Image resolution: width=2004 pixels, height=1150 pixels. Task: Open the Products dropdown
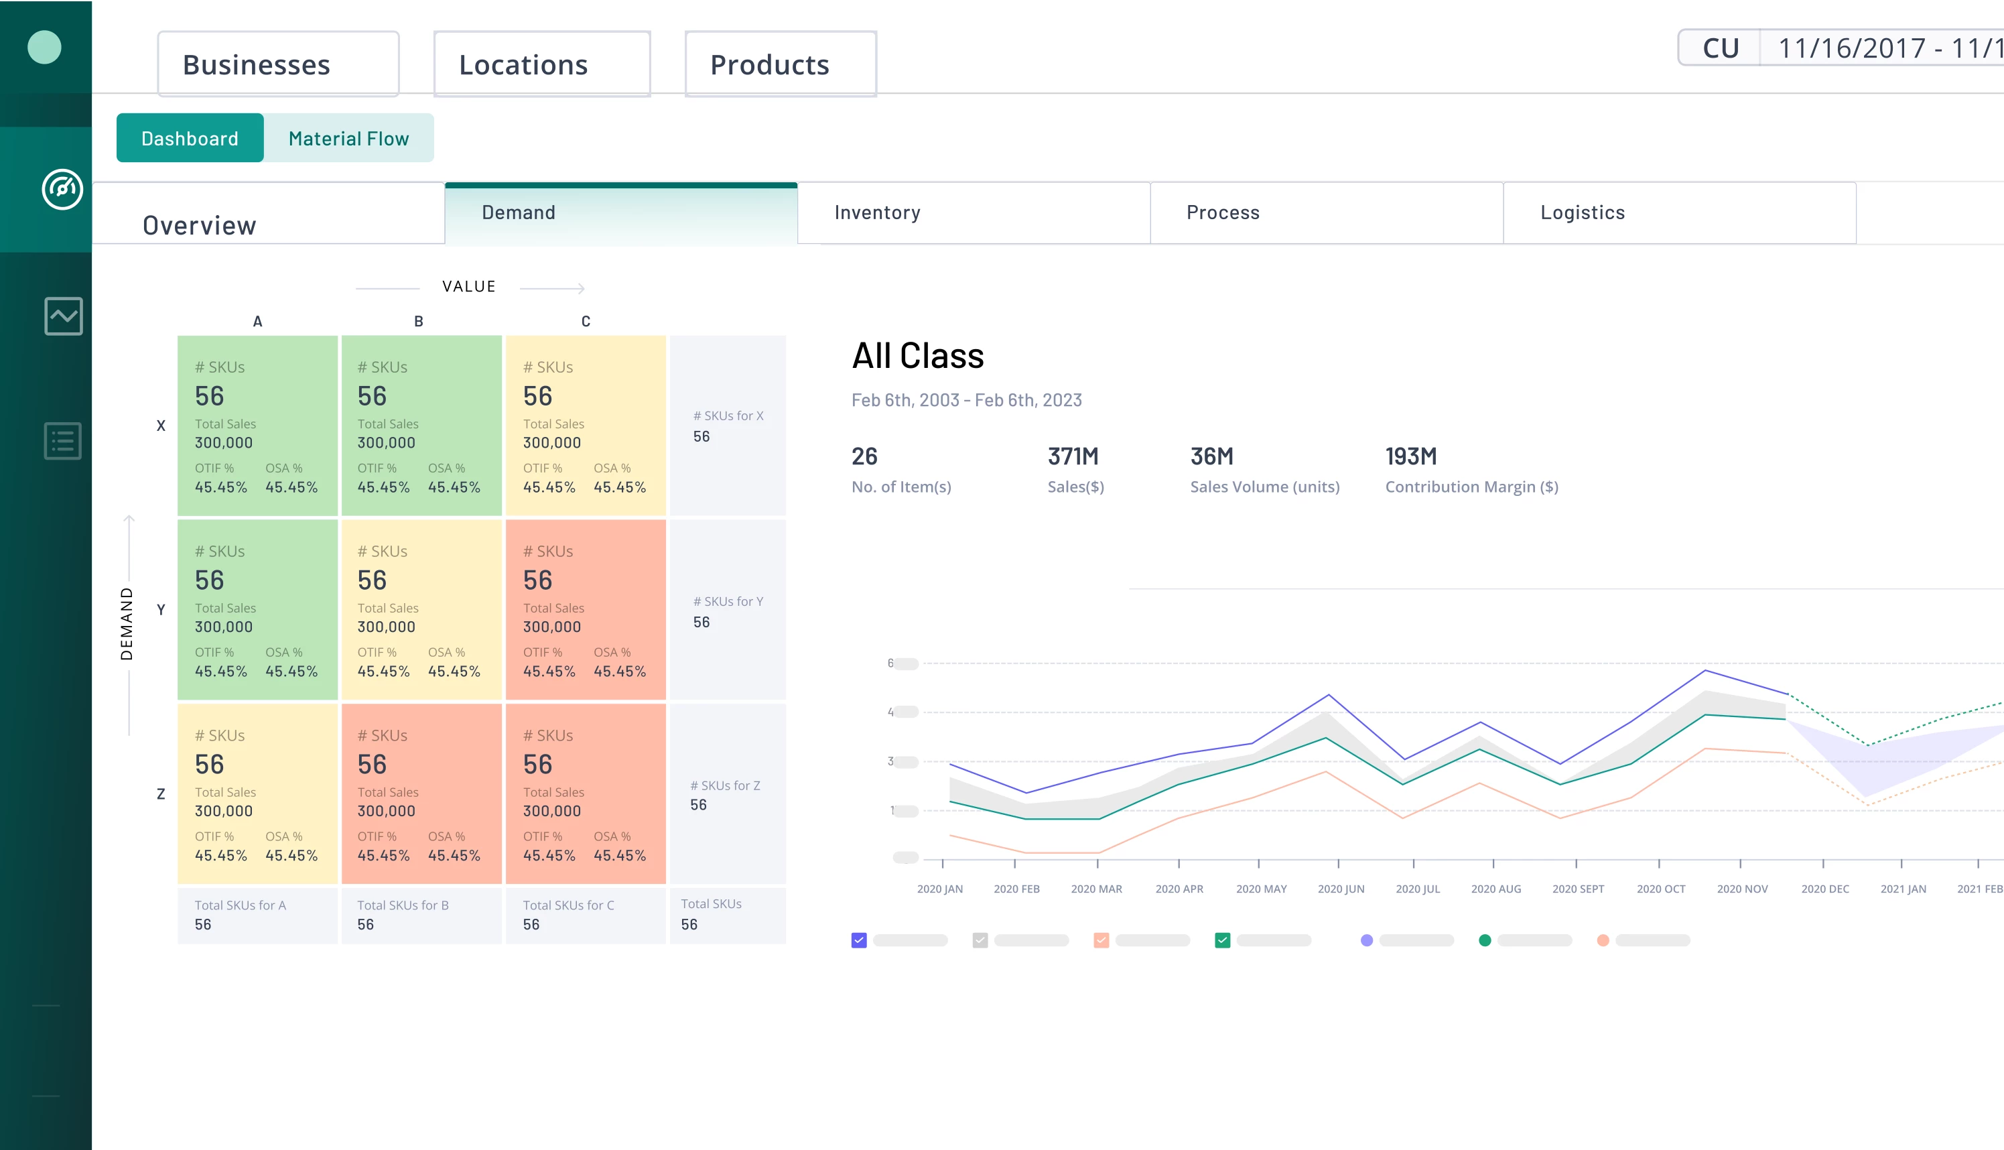tap(780, 65)
